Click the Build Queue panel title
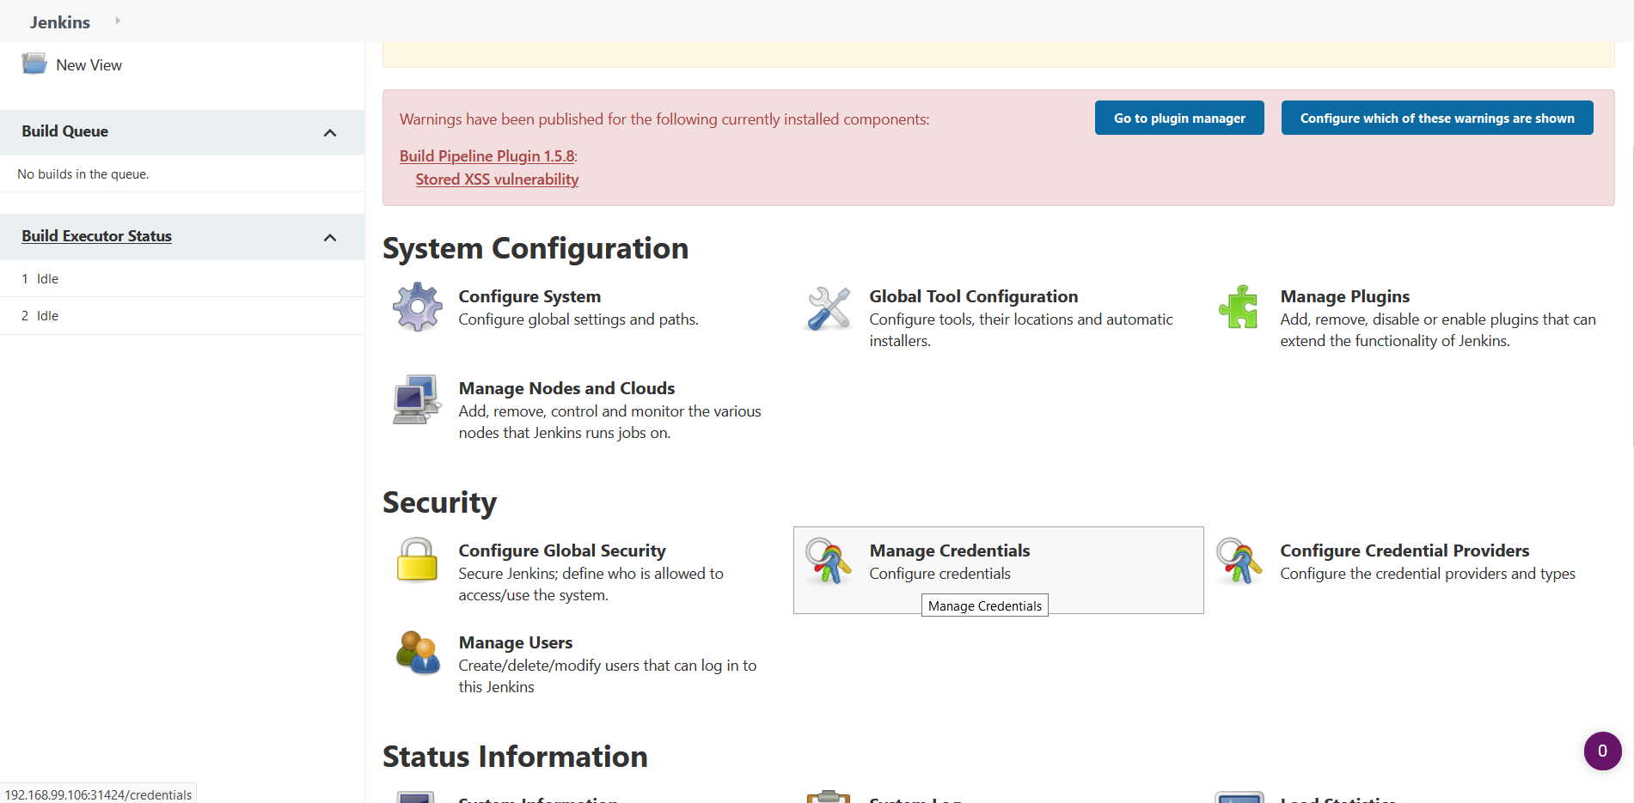 coord(64,131)
